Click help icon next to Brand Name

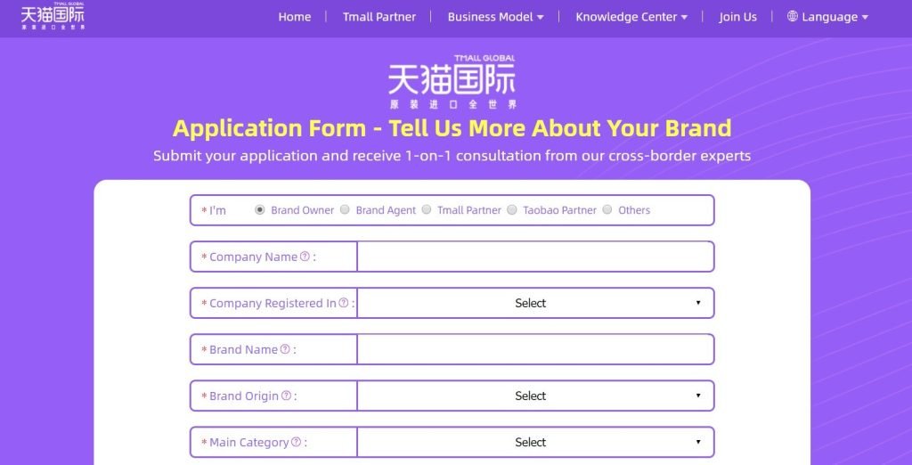point(285,349)
